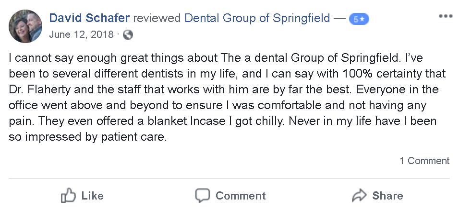Visit Dental Group of Springfield page link
The height and width of the screenshot is (211, 459).
click(x=257, y=19)
